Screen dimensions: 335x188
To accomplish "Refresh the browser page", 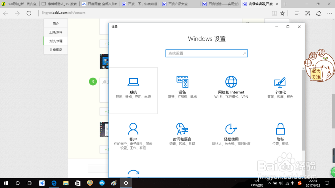I will click(x=29, y=13).
